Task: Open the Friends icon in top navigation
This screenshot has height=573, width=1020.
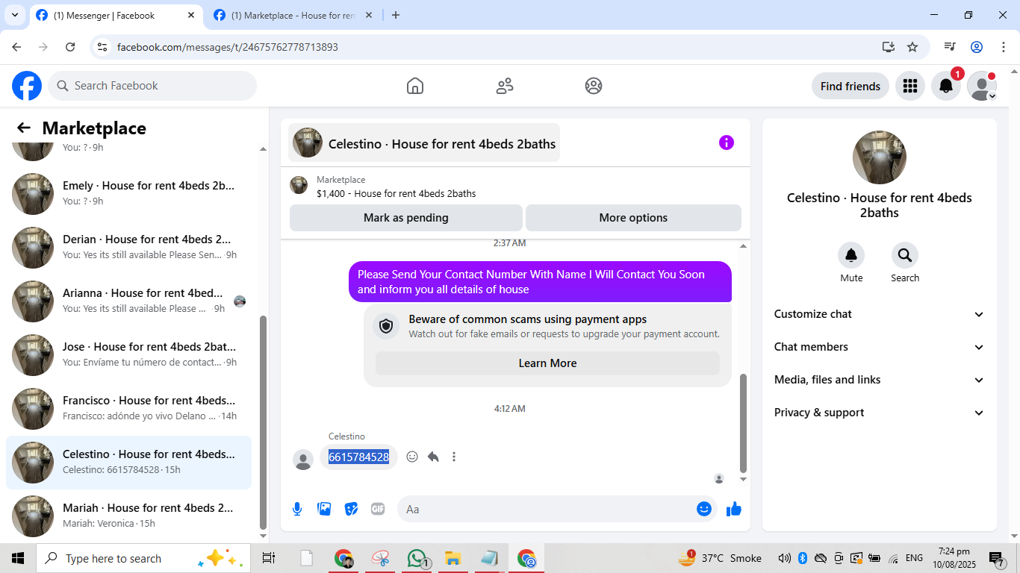Action: [x=505, y=86]
